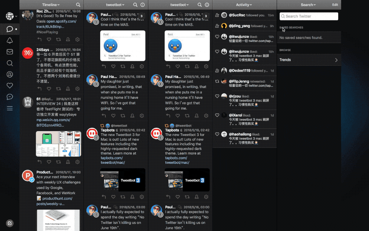View author profile icon on 61's tweet
This screenshot has height=231, width=369.
point(68,162)
